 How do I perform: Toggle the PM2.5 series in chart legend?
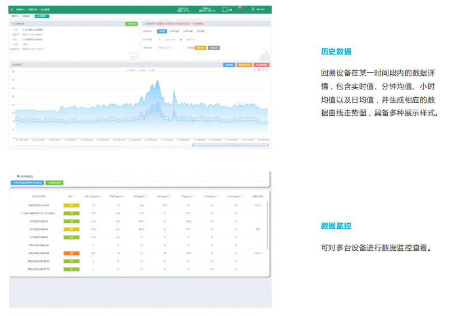(132, 70)
